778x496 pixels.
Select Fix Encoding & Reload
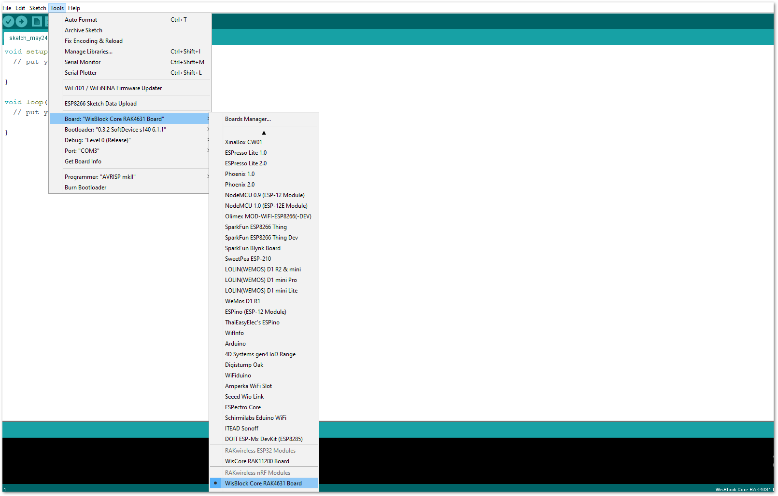point(130,41)
